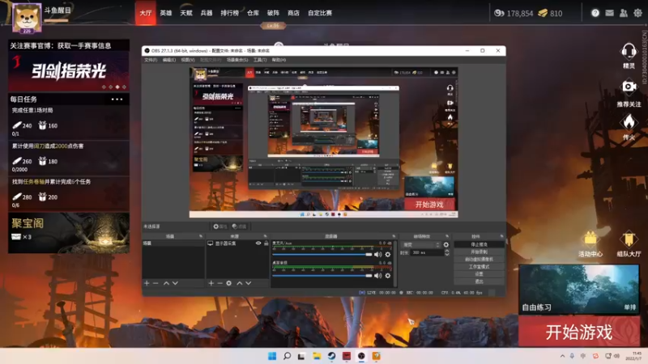Move source down in OBS Sources panel
The image size is (648, 364).
[x=249, y=283]
